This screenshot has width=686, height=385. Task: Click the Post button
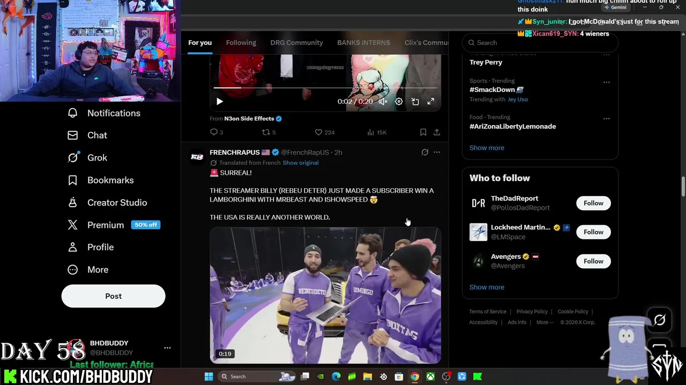pyautogui.click(x=113, y=296)
